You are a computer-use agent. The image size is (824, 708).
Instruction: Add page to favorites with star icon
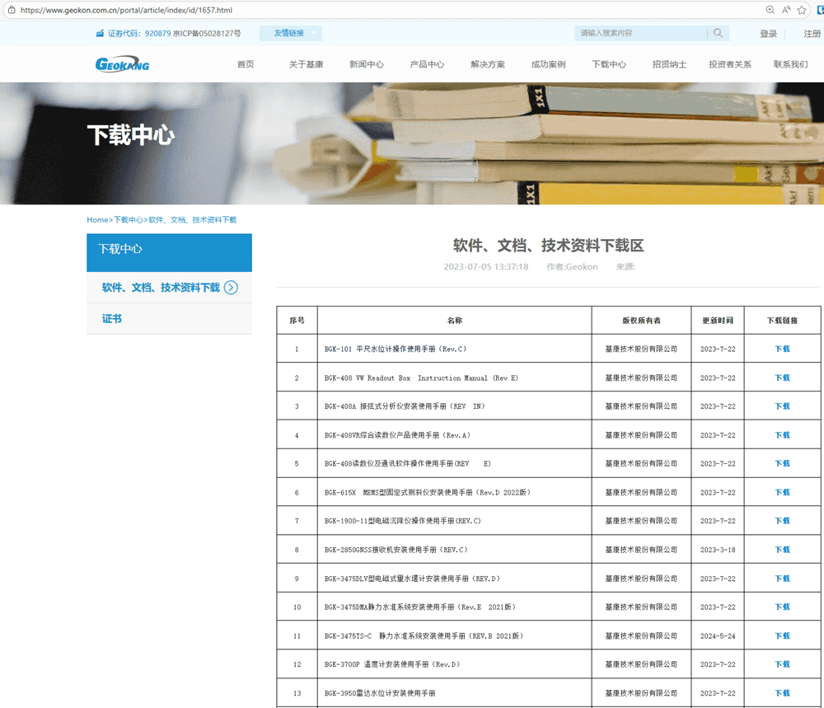802,10
